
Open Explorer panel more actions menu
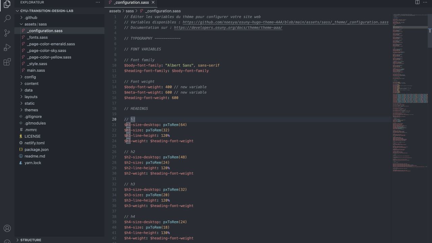pos(98,2)
